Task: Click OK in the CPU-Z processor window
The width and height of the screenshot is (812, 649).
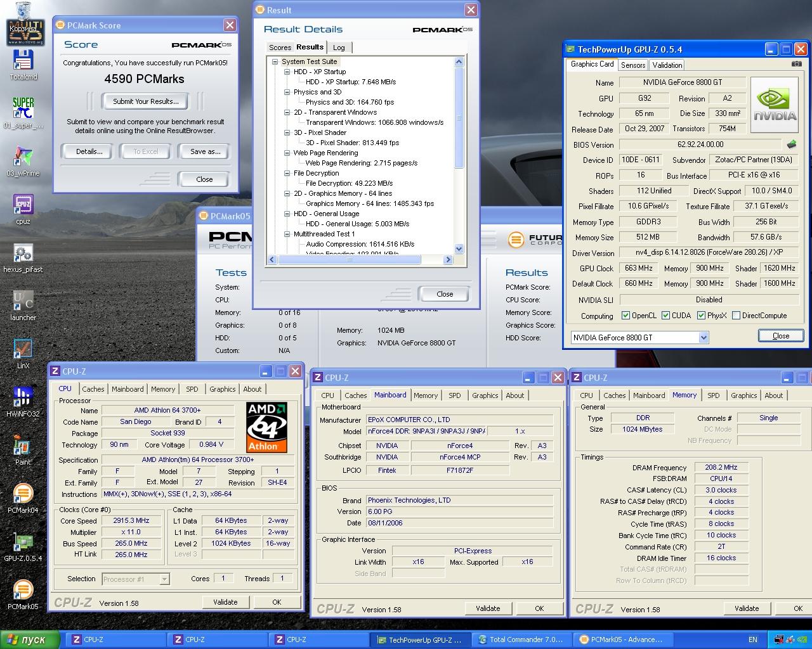Action: 277,602
